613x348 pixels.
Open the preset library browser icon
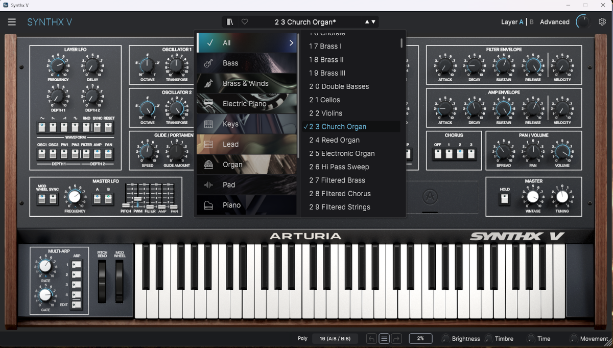[x=230, y=22]
